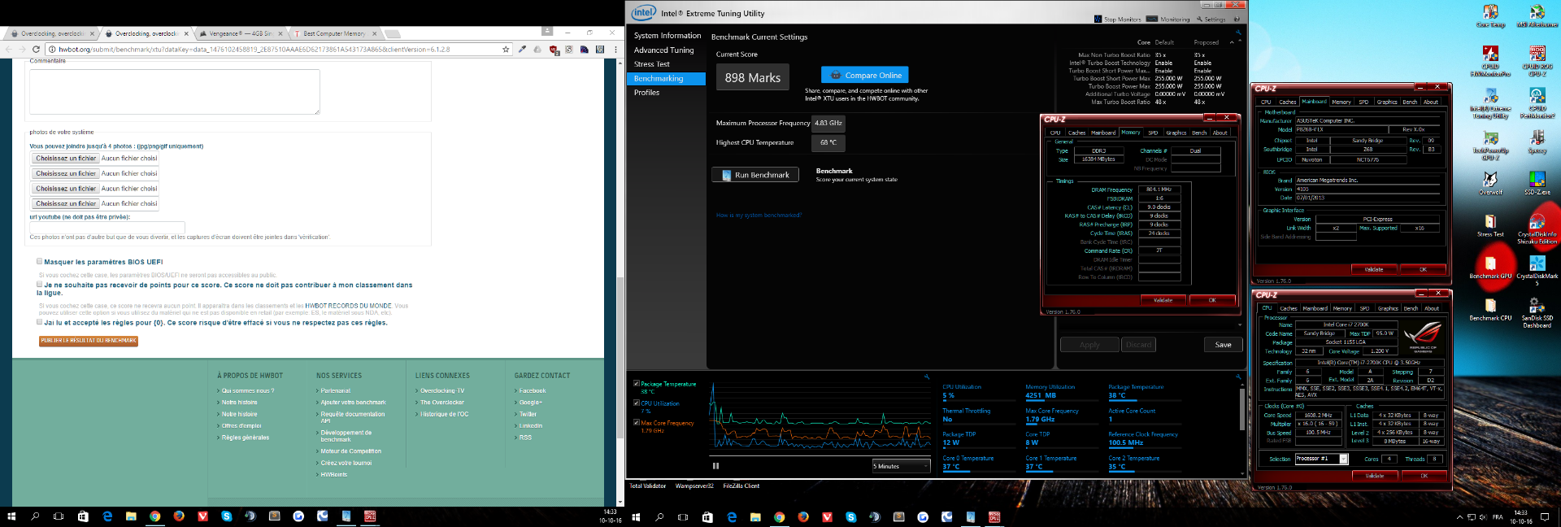The image size is (1561, 527).
Task: Toggle Max Core Frequency graph checkbox
Action: tap(637, 422)
